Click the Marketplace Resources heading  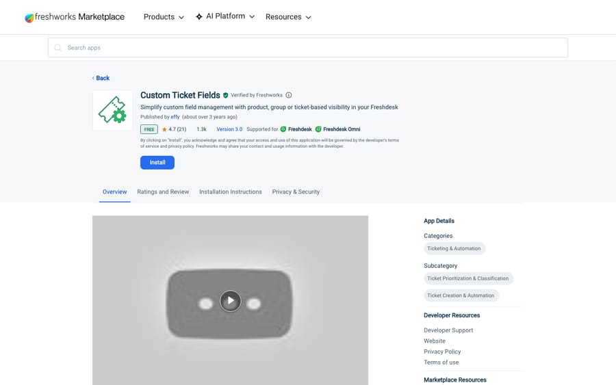tap(455, 380)
